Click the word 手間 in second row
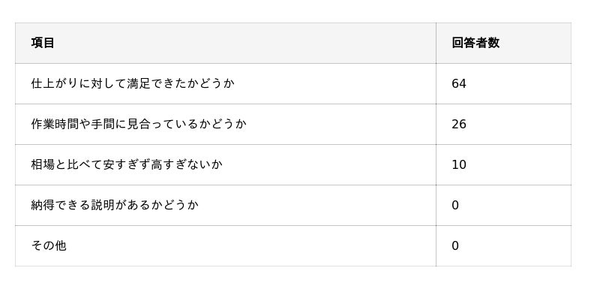Viewport: 600px width, 289px height. [x=103, y=124]
